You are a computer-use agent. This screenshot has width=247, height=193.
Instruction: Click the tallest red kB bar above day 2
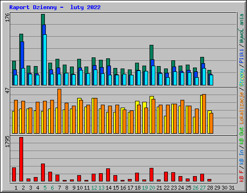(21, 159)
